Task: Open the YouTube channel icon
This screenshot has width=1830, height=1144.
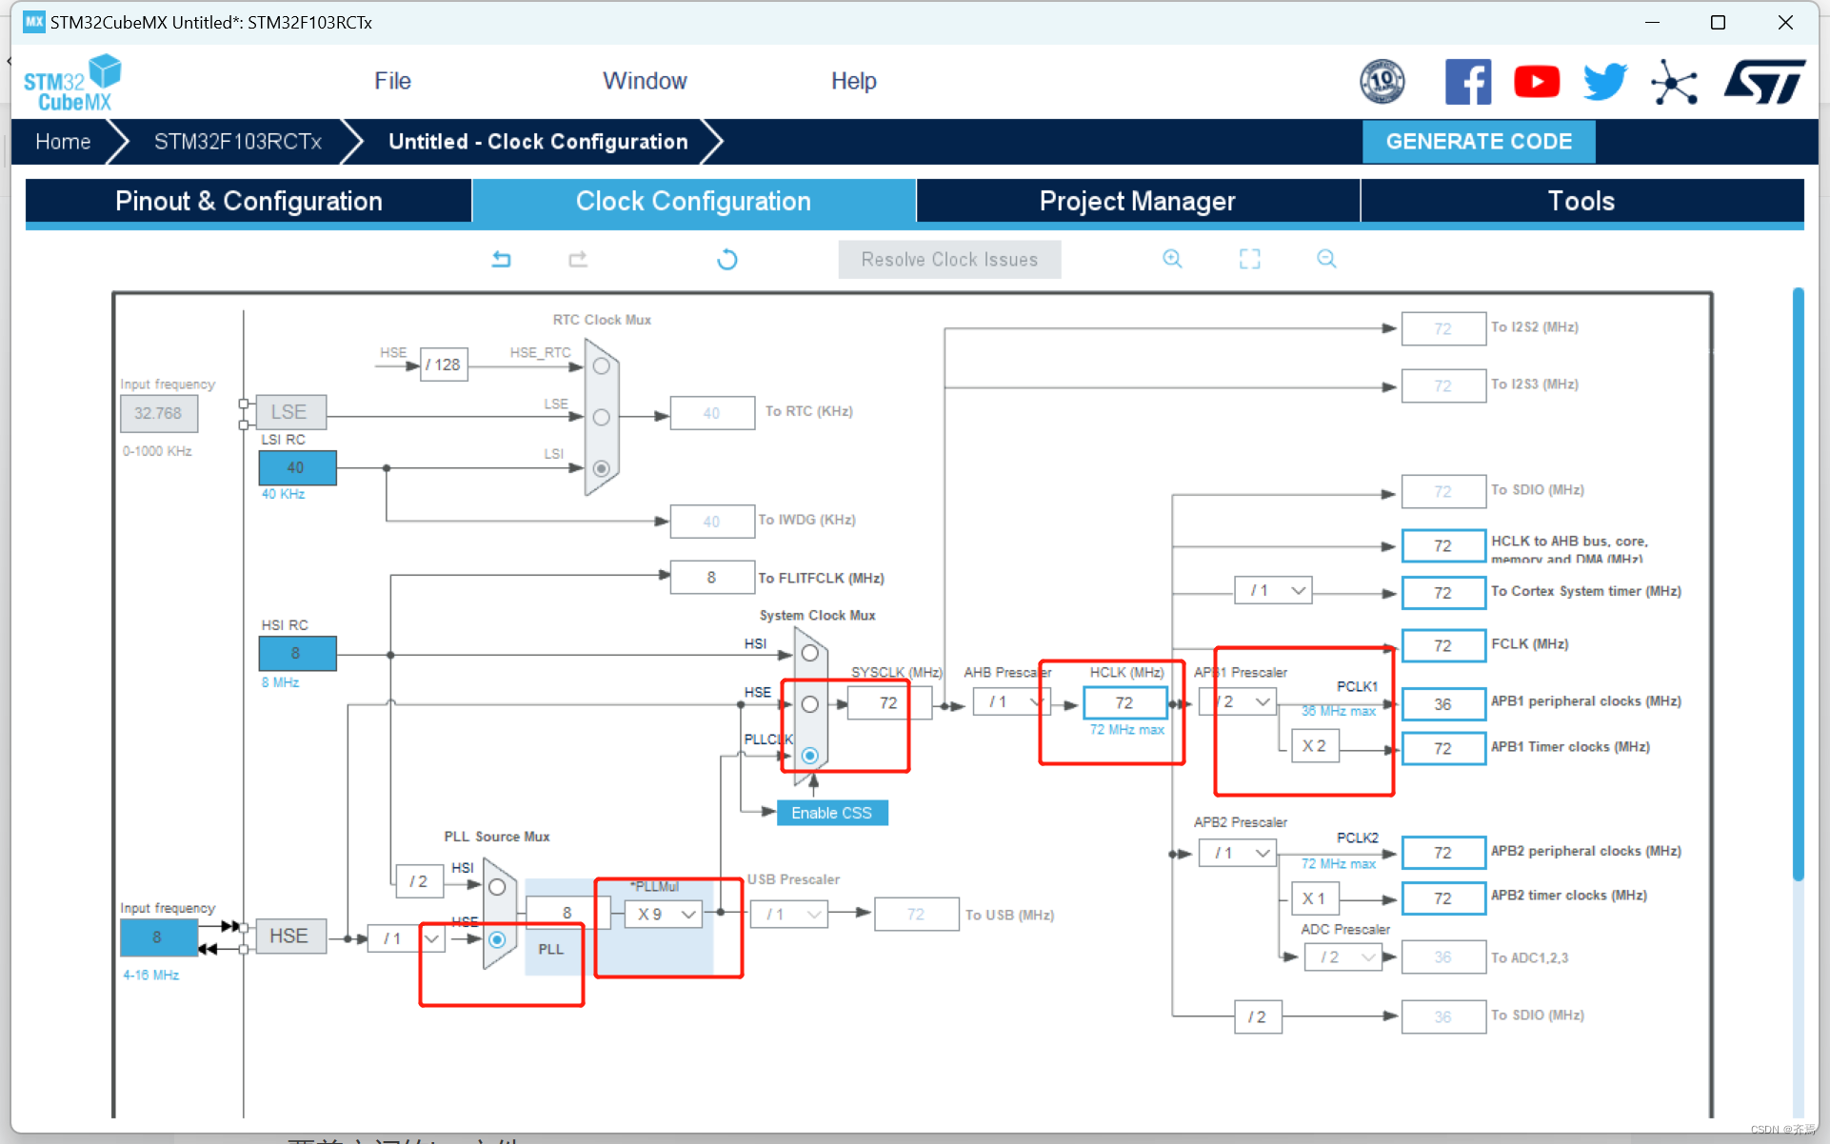Action: [x=1536, y=82]
